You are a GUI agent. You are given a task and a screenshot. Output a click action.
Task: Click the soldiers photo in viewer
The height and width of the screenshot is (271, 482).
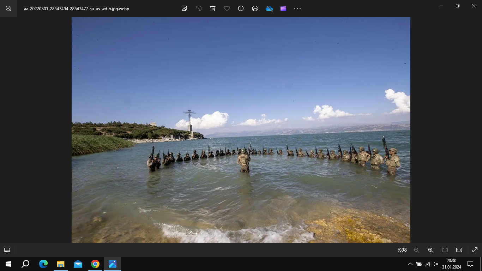tap(241, 130)
